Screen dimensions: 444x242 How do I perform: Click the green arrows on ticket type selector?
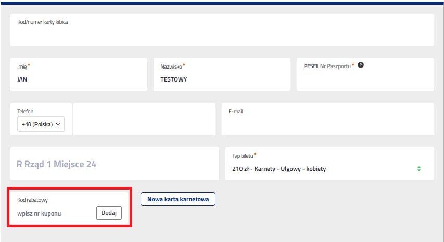tap(418, 169)
